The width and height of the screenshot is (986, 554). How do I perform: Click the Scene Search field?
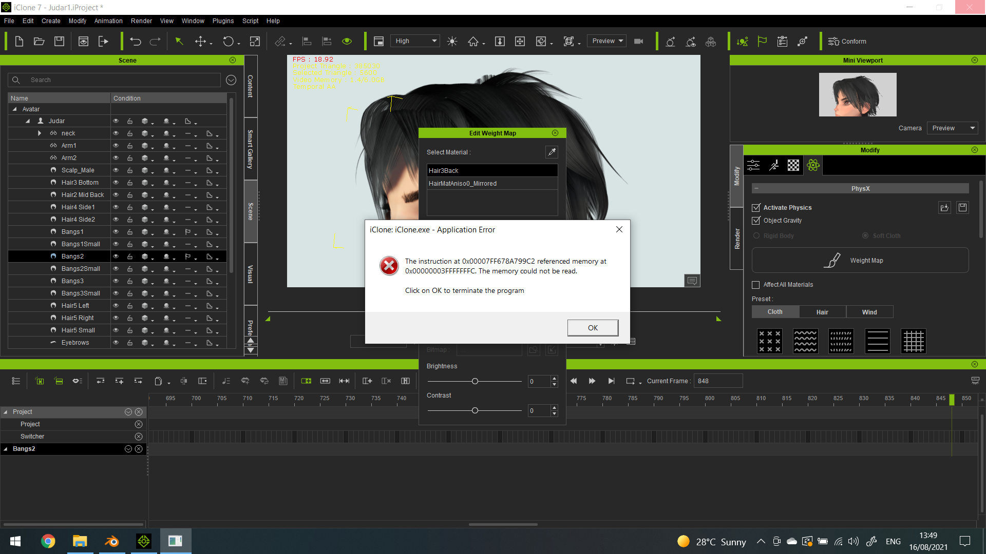(115, 80)
